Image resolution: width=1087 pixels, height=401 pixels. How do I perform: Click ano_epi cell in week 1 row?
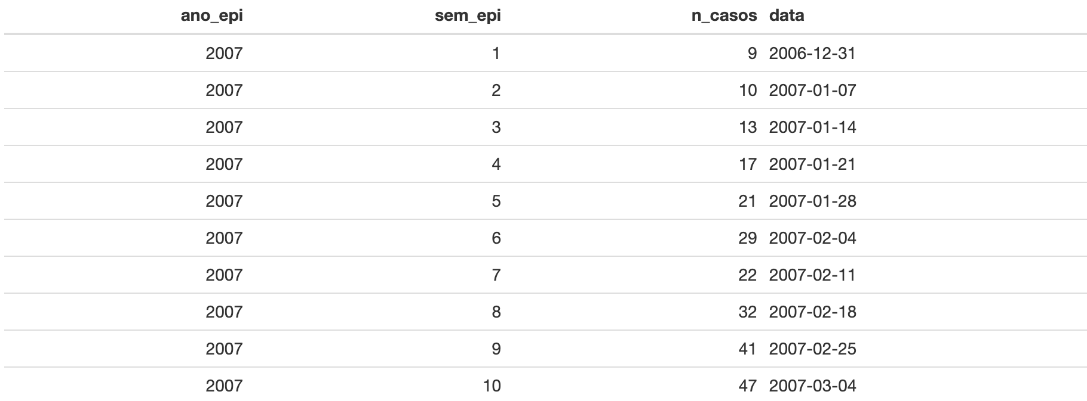click(x=224, y=54)
